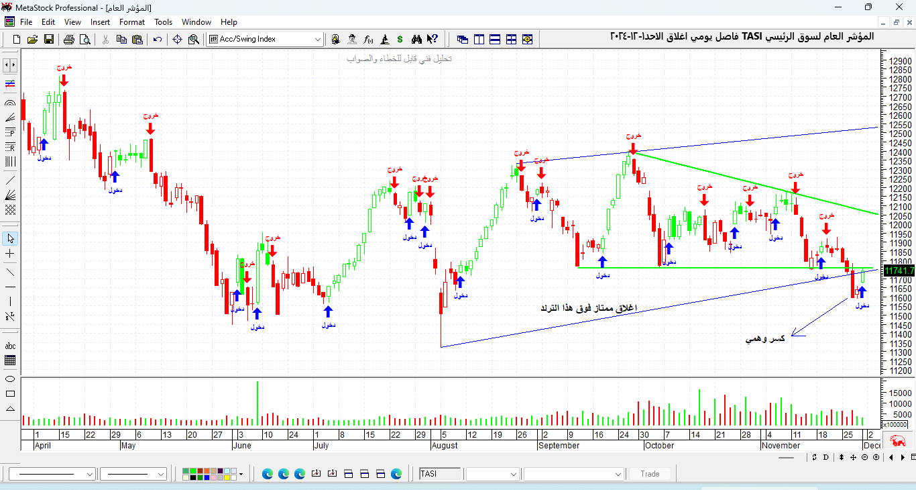Click the tile columns window icon
Image resolution: width=916 pixels, height=490 pixels.
pyautogui.click(x=479, y=39)
